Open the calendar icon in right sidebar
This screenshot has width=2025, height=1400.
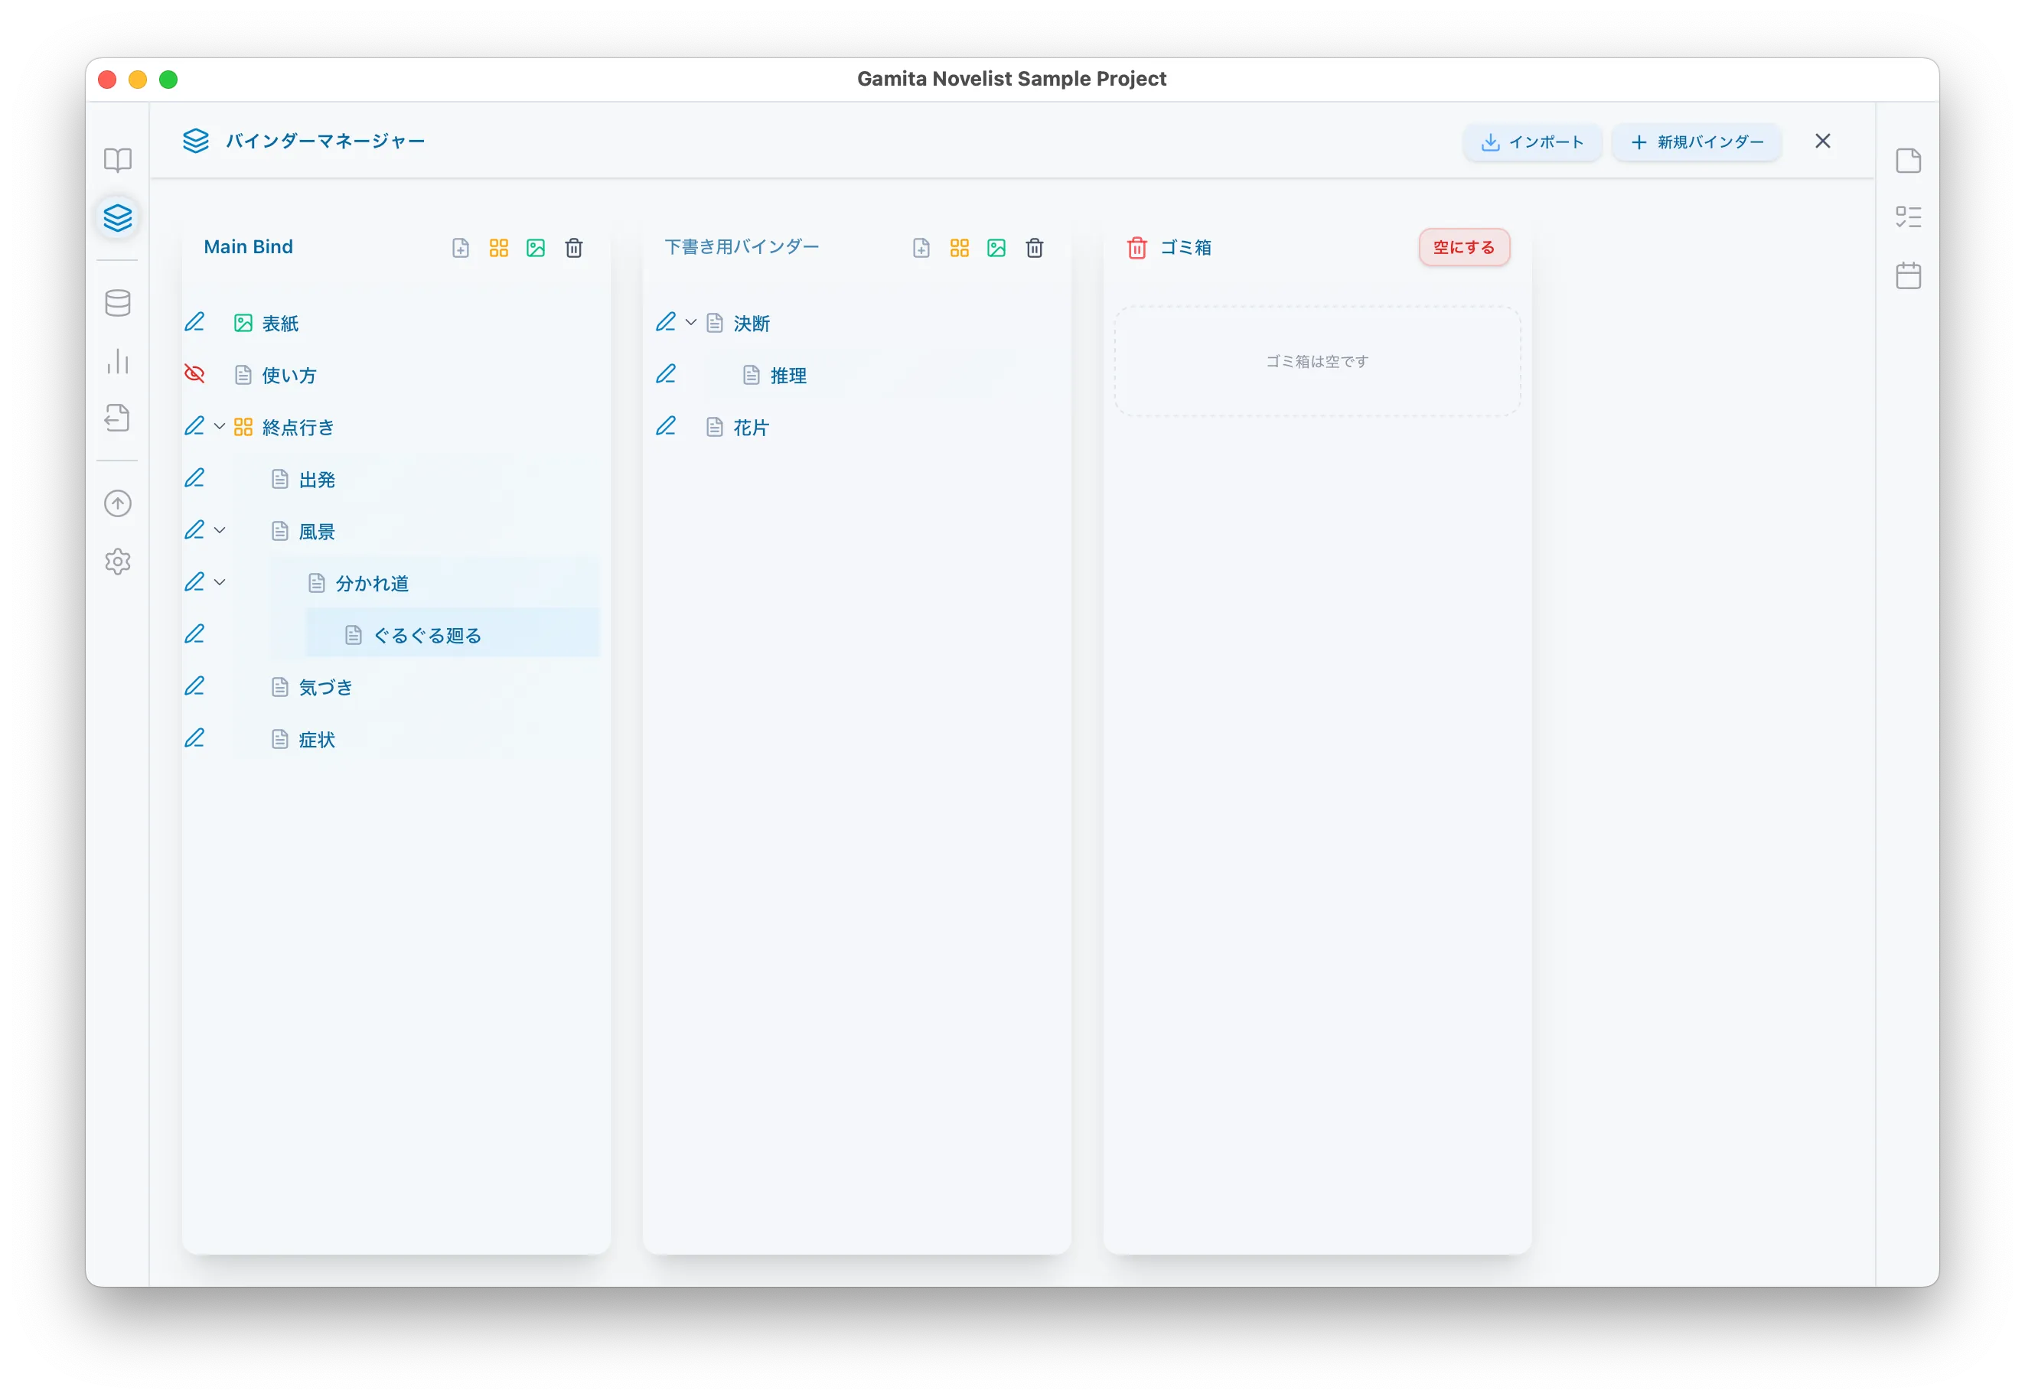(x=1907, y=275)
